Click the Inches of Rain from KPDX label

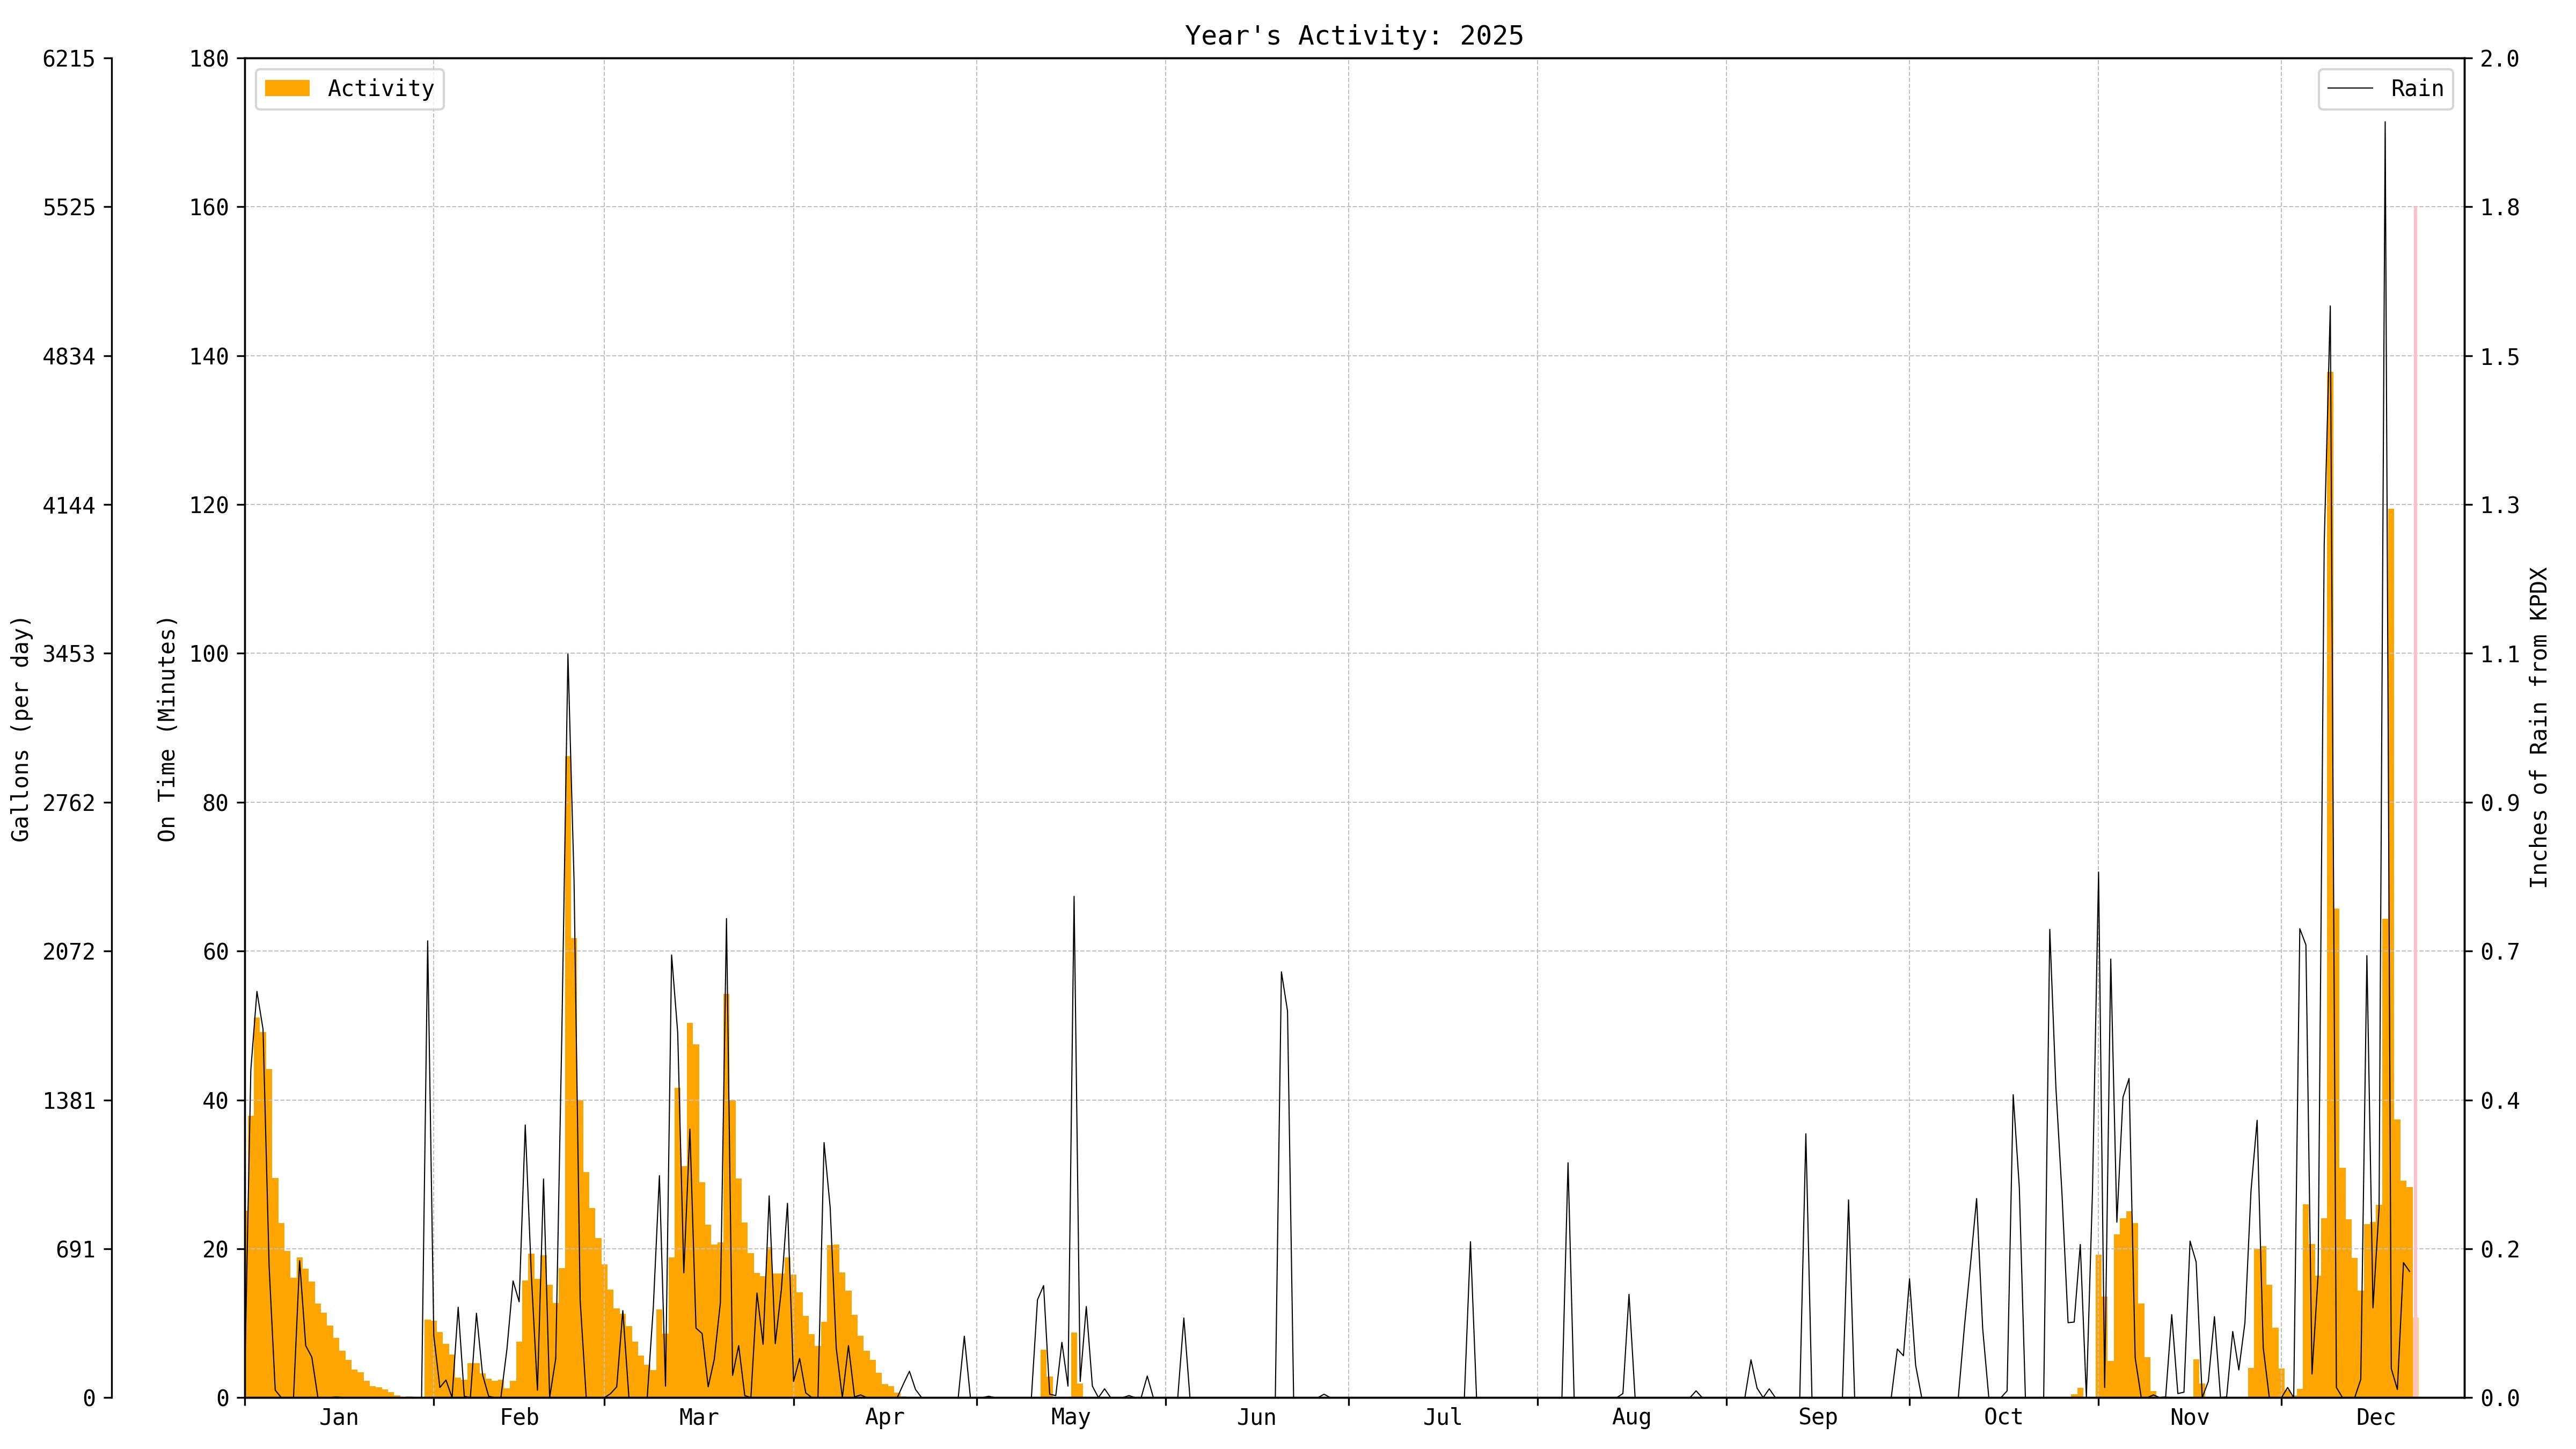click(2539, 728)
